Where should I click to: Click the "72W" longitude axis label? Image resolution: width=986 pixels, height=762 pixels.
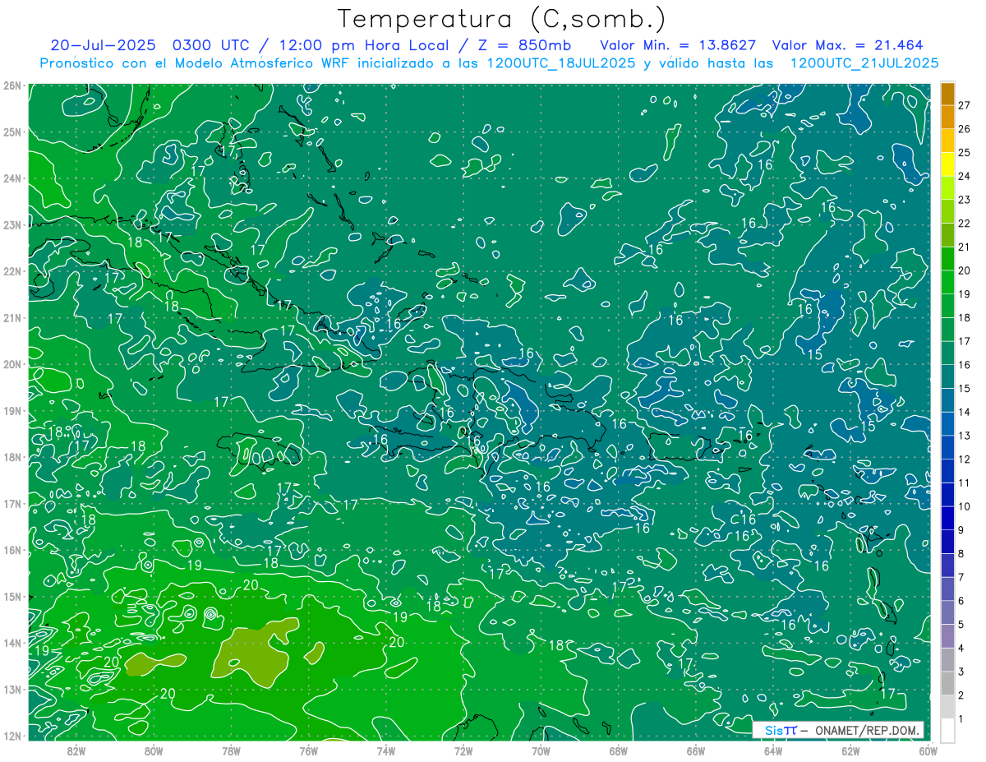pos(463,750)
